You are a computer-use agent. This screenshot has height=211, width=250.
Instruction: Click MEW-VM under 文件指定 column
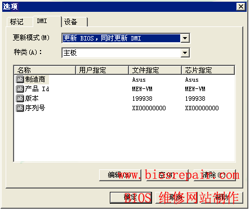pos(142,89)
